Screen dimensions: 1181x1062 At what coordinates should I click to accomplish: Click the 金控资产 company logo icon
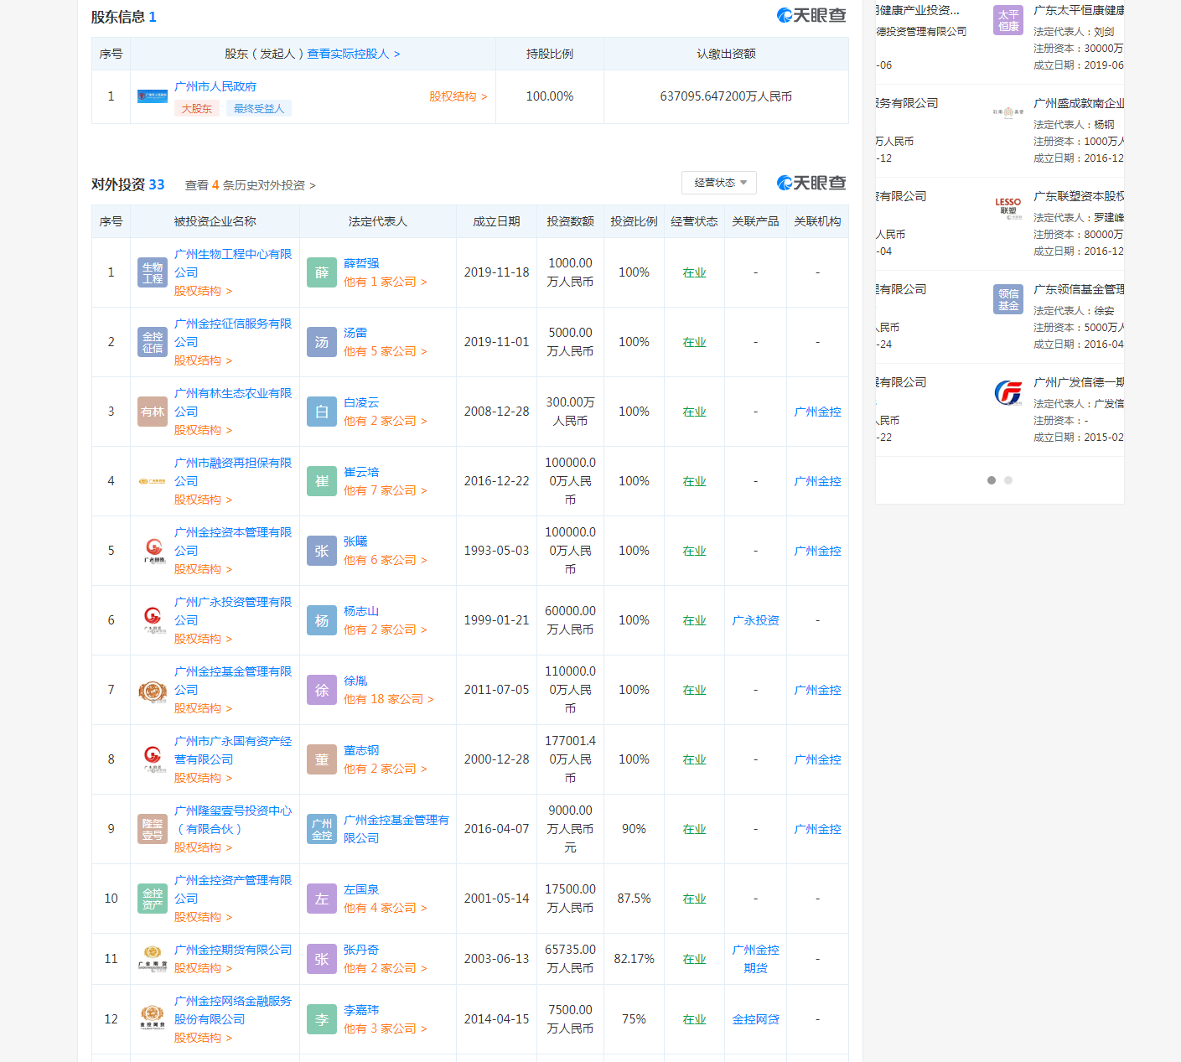pyautogui.click(x=153, y=899)
